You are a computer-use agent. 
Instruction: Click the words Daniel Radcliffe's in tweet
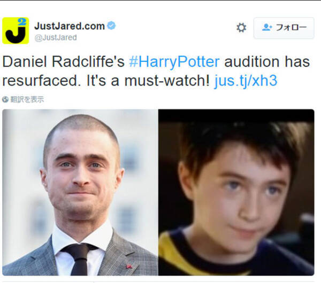(x=63, y=62)
